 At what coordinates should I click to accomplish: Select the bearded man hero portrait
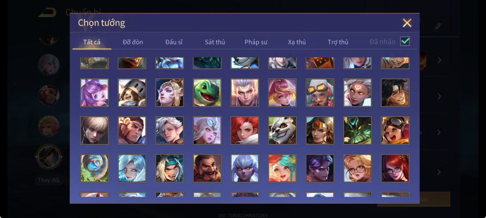click(207, 168)
